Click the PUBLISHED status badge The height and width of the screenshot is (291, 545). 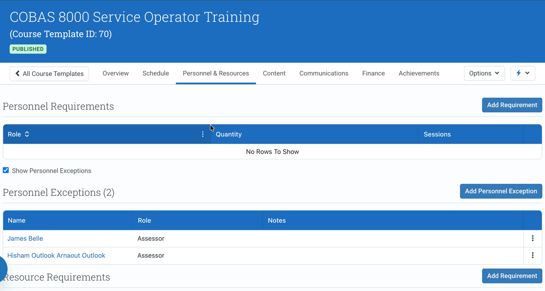tap(28, 49)
